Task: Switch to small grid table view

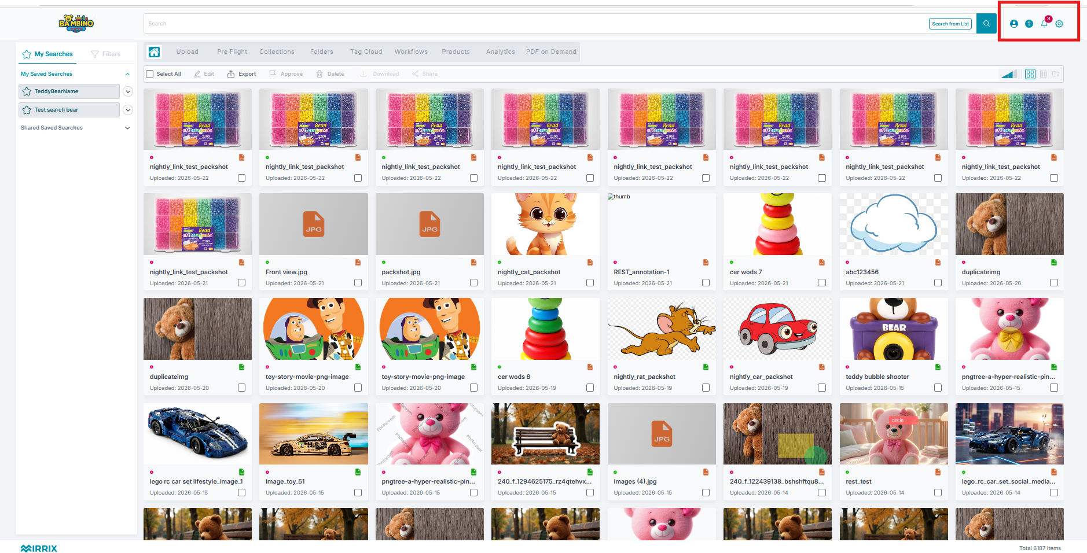Action: [1044, 74]
